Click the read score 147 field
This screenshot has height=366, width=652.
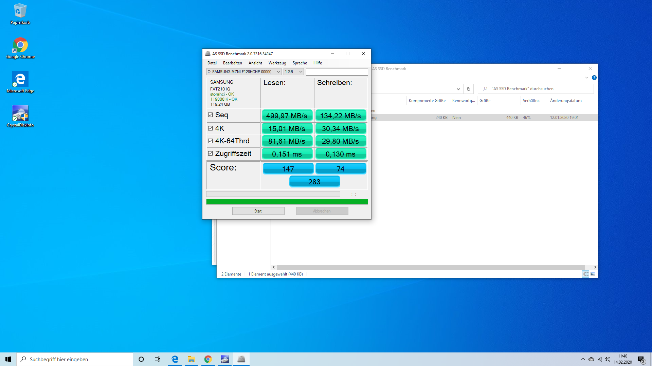[288, 168]
